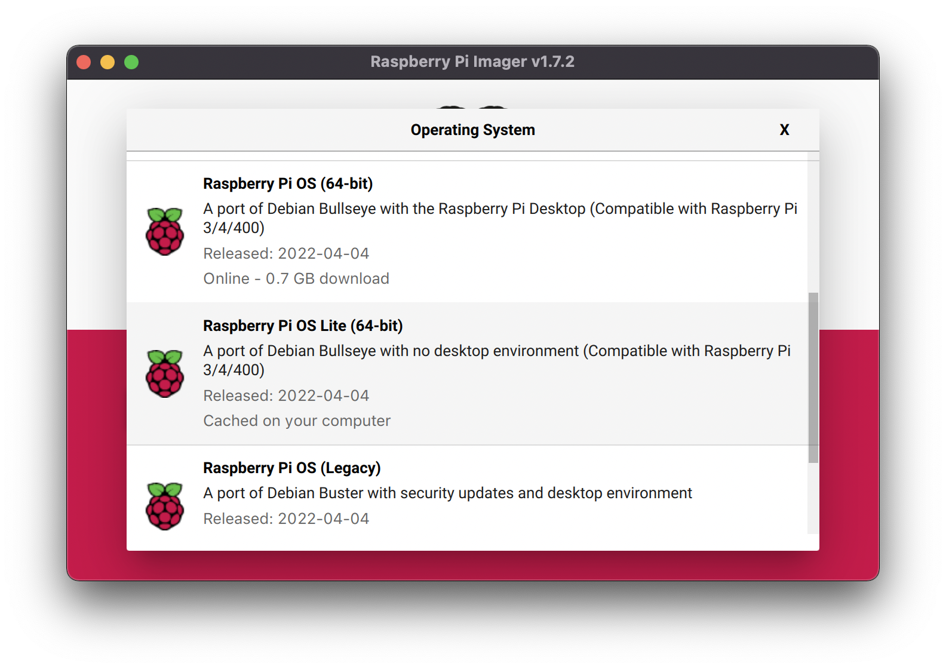Select the Raspberry Pi OS (64-bit) title
The width and height of the screenshot is (946, 669).
click(x=288, y=183)
